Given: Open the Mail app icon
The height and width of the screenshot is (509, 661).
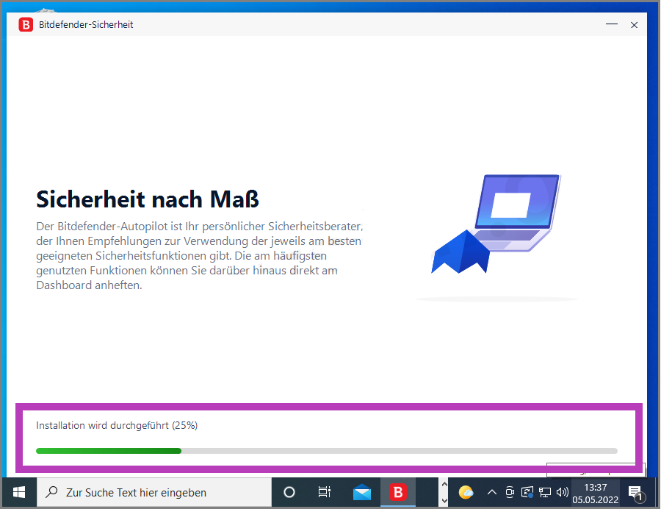Looking at the screenshot, I should pyautogui.click(x=361, y=492).
